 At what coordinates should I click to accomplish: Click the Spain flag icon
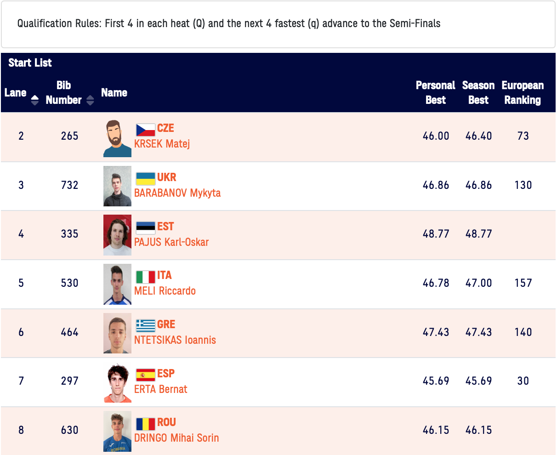pos(145,375)
